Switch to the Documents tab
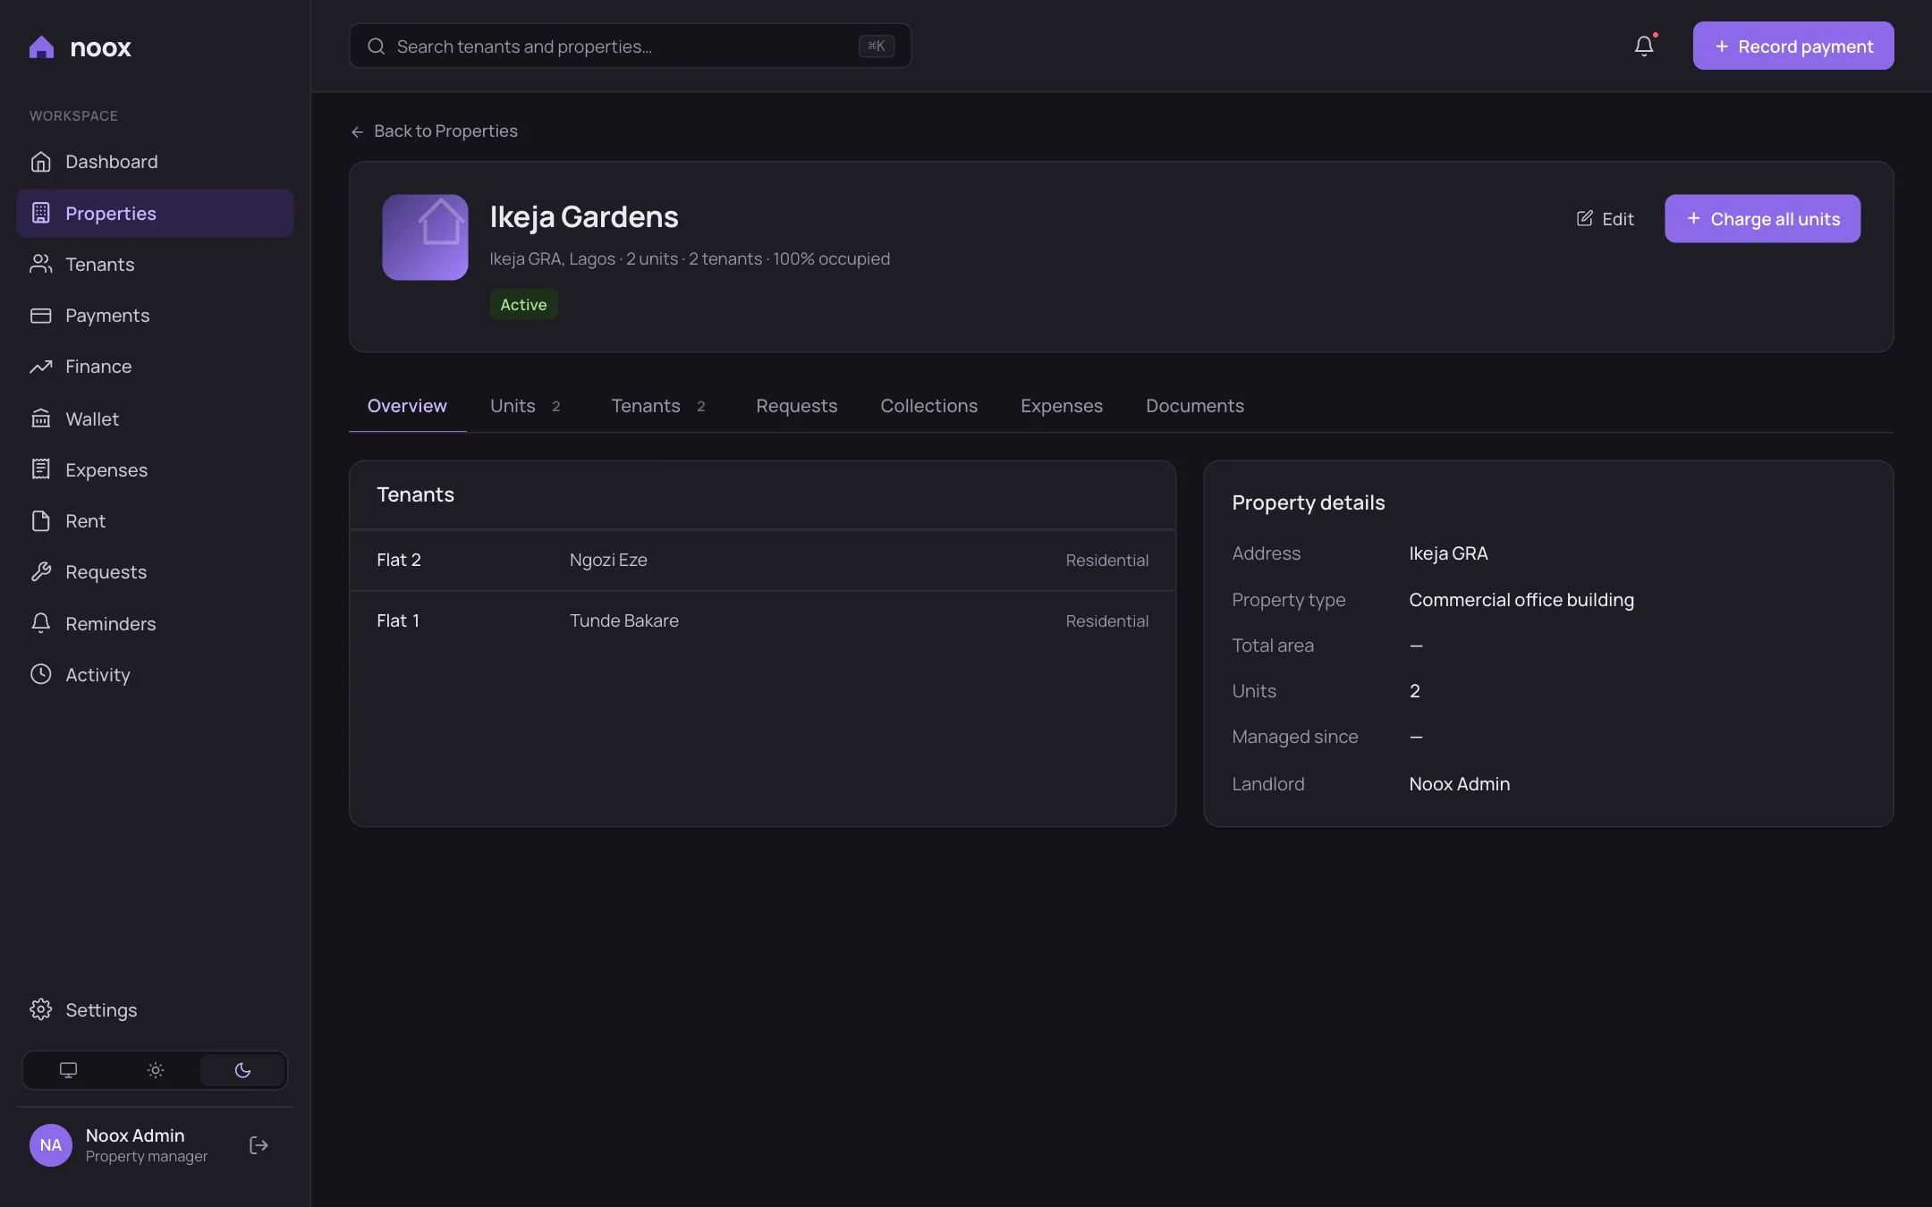This screenshot has height=1207, width=1932. [1194, 406]
